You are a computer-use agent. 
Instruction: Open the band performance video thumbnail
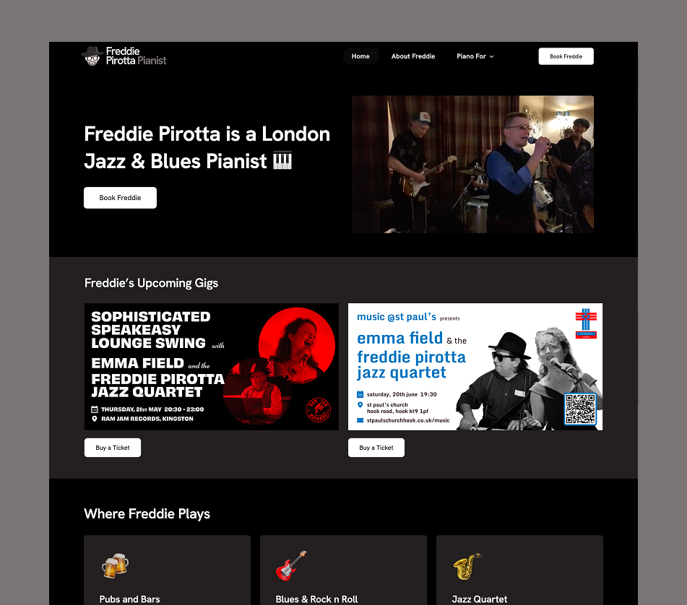[x=472, y=164]
